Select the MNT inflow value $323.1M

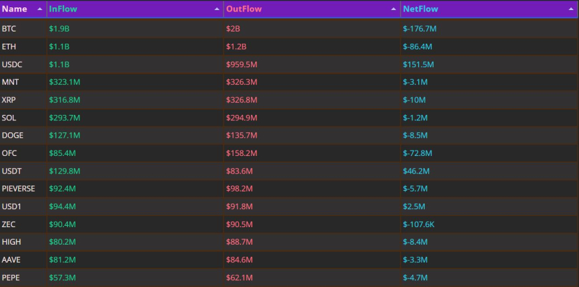[x=65, y=83]
